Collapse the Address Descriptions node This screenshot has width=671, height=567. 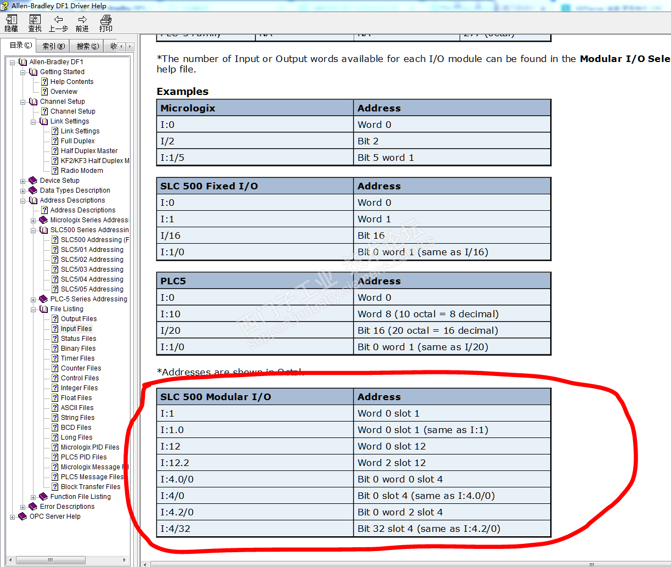23,200
